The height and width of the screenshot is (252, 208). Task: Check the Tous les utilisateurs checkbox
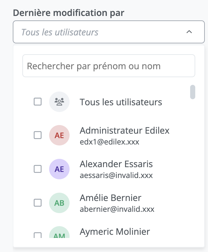pos(38,102)
